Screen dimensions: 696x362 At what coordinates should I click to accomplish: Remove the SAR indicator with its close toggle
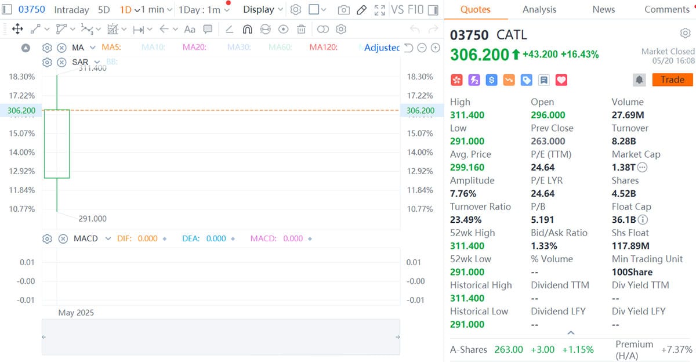(63, 61)
